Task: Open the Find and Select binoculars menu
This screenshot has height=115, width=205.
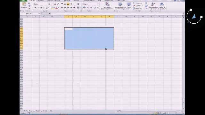Action: click(162, 6)
